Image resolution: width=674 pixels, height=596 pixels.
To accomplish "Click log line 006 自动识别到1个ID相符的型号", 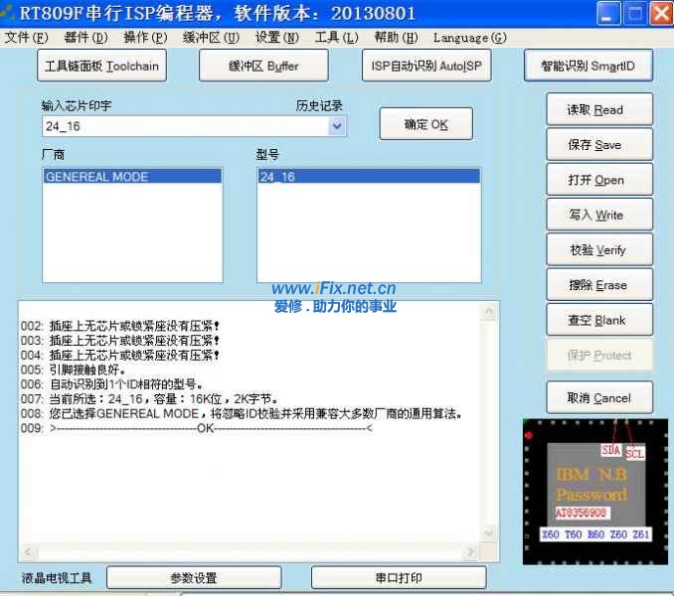I will coord(111,384).
